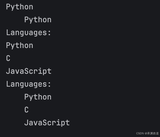
Task: Click the CSDN watermark text in corner
Action: [147, 133]
